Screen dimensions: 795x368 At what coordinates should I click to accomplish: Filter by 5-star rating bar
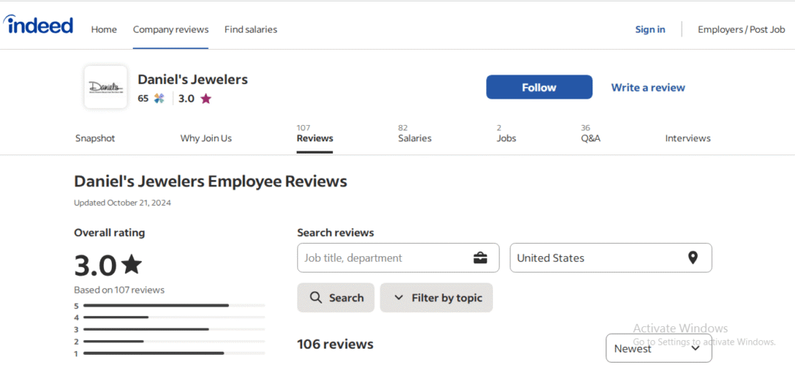(x=169, y=306)
